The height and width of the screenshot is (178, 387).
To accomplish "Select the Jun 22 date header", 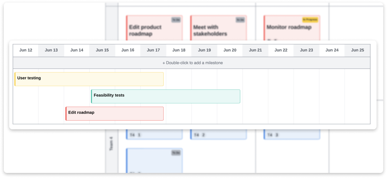I will click(x=281, y=50).
